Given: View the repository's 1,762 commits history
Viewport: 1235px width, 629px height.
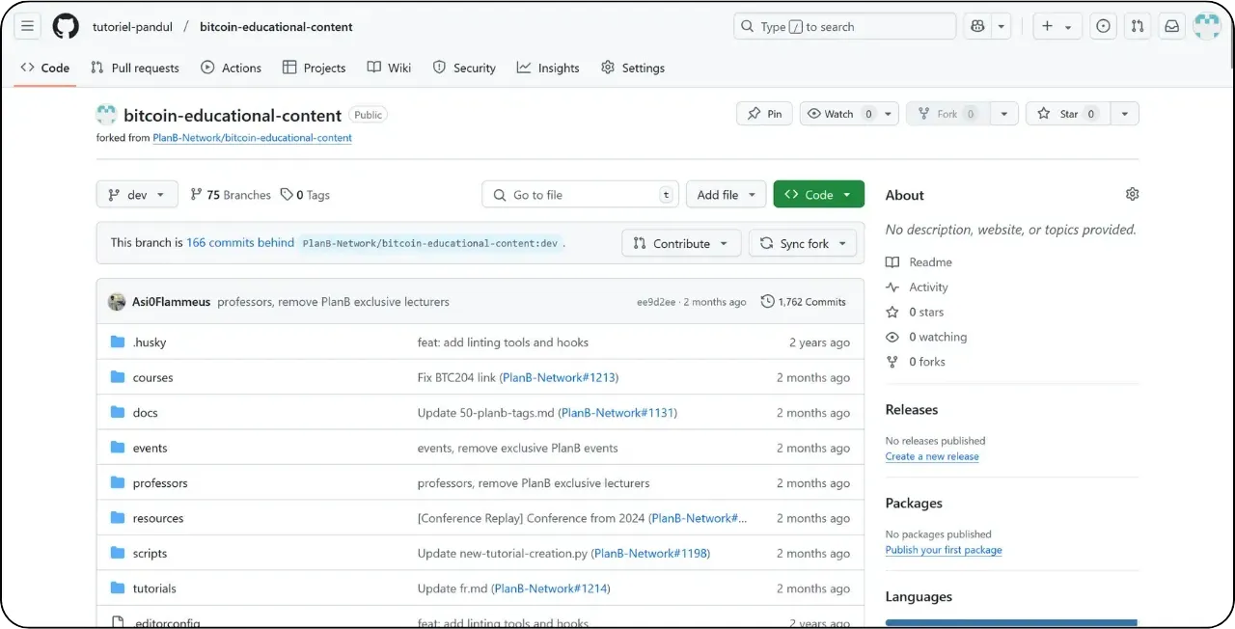Looking at the screenshot, I should 804,301.
